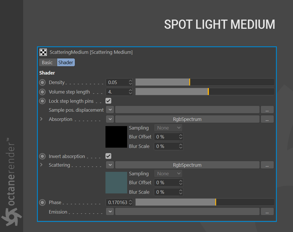Click the Absorption ellipsis button

coord(267,119)
